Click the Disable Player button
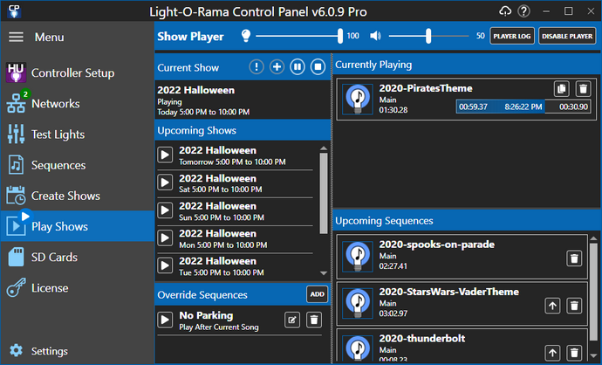Image resolution: width=602 pixels, height=365 pixels. tap(567, 36)
